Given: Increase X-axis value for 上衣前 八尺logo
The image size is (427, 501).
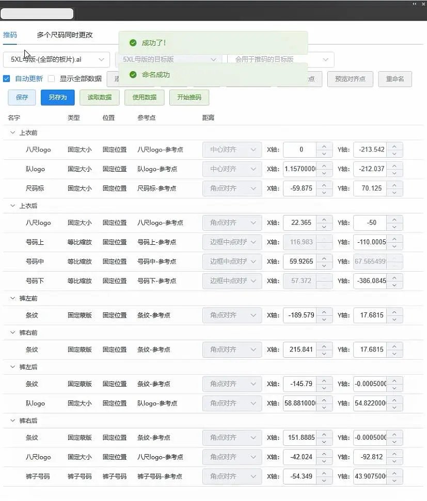Looking at the screenshot, I should [324, 146].
